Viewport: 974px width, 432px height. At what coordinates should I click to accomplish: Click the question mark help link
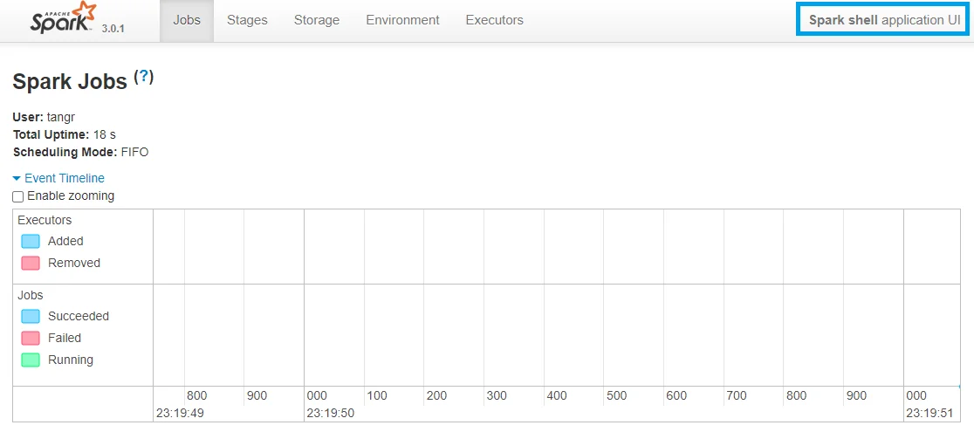tap(144, 77)
